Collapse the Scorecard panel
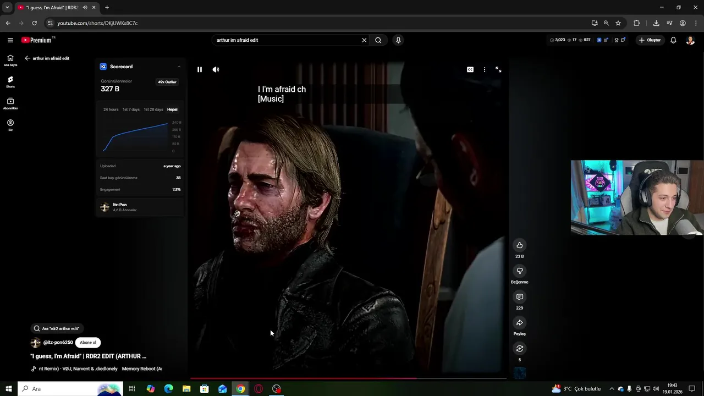Image resolution: width=704 pixels, height=396 pixels. pyautogui.click(x=179, y=67)
